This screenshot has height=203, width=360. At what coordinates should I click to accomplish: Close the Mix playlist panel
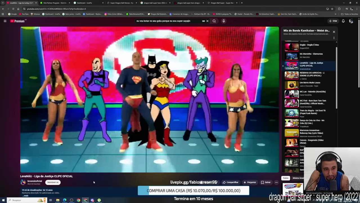tap(334, 32)
